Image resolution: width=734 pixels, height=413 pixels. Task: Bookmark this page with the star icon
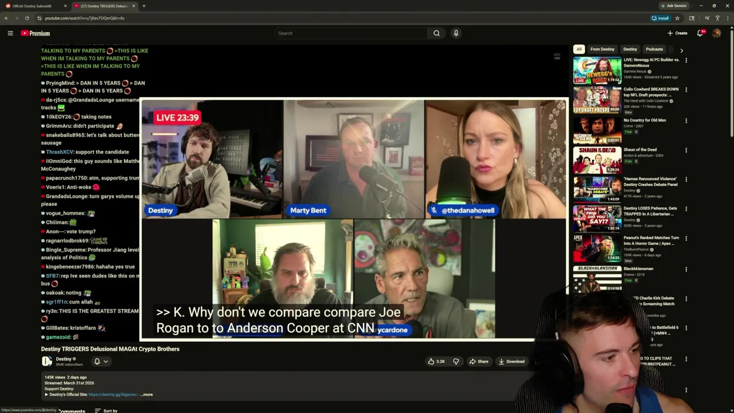[x=677, y=18]
